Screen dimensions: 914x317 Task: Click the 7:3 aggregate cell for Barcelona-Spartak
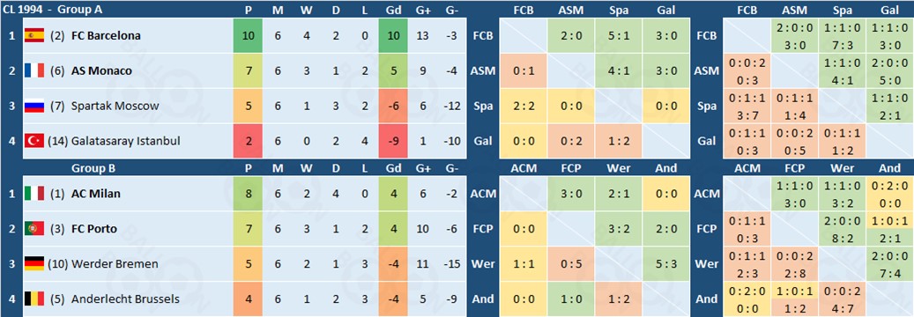(x=842, y=45)
